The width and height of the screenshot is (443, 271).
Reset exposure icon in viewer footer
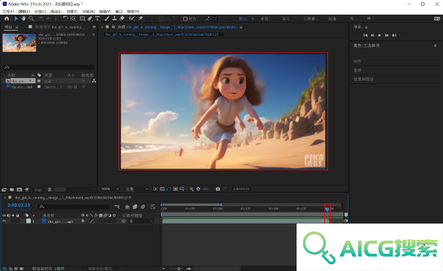tap(198, 188)
